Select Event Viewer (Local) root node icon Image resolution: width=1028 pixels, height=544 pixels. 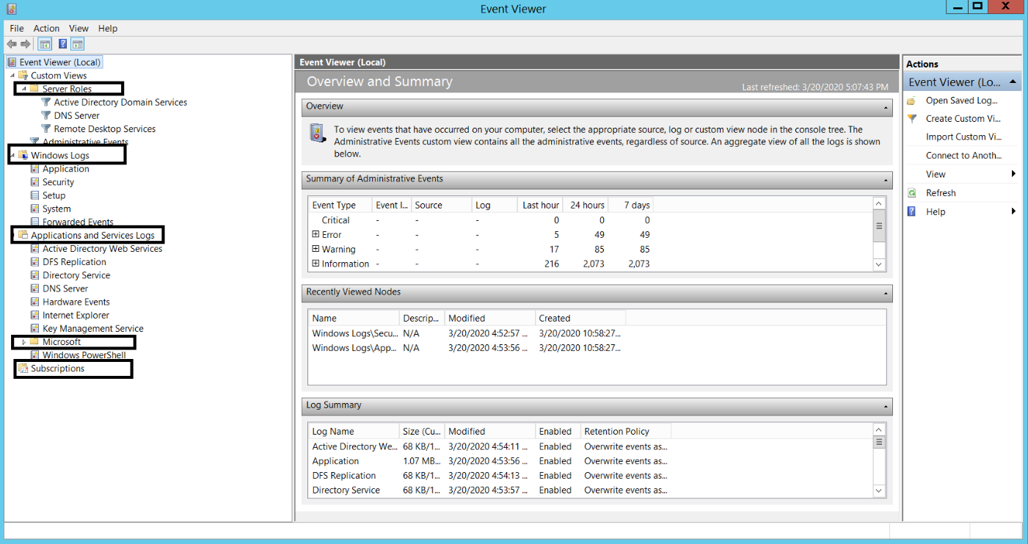point(12,62)
